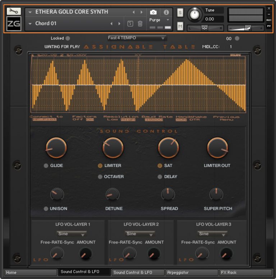Switch to the Arpeggiator tab
This screenshot has width=276, height=279.
192,273
